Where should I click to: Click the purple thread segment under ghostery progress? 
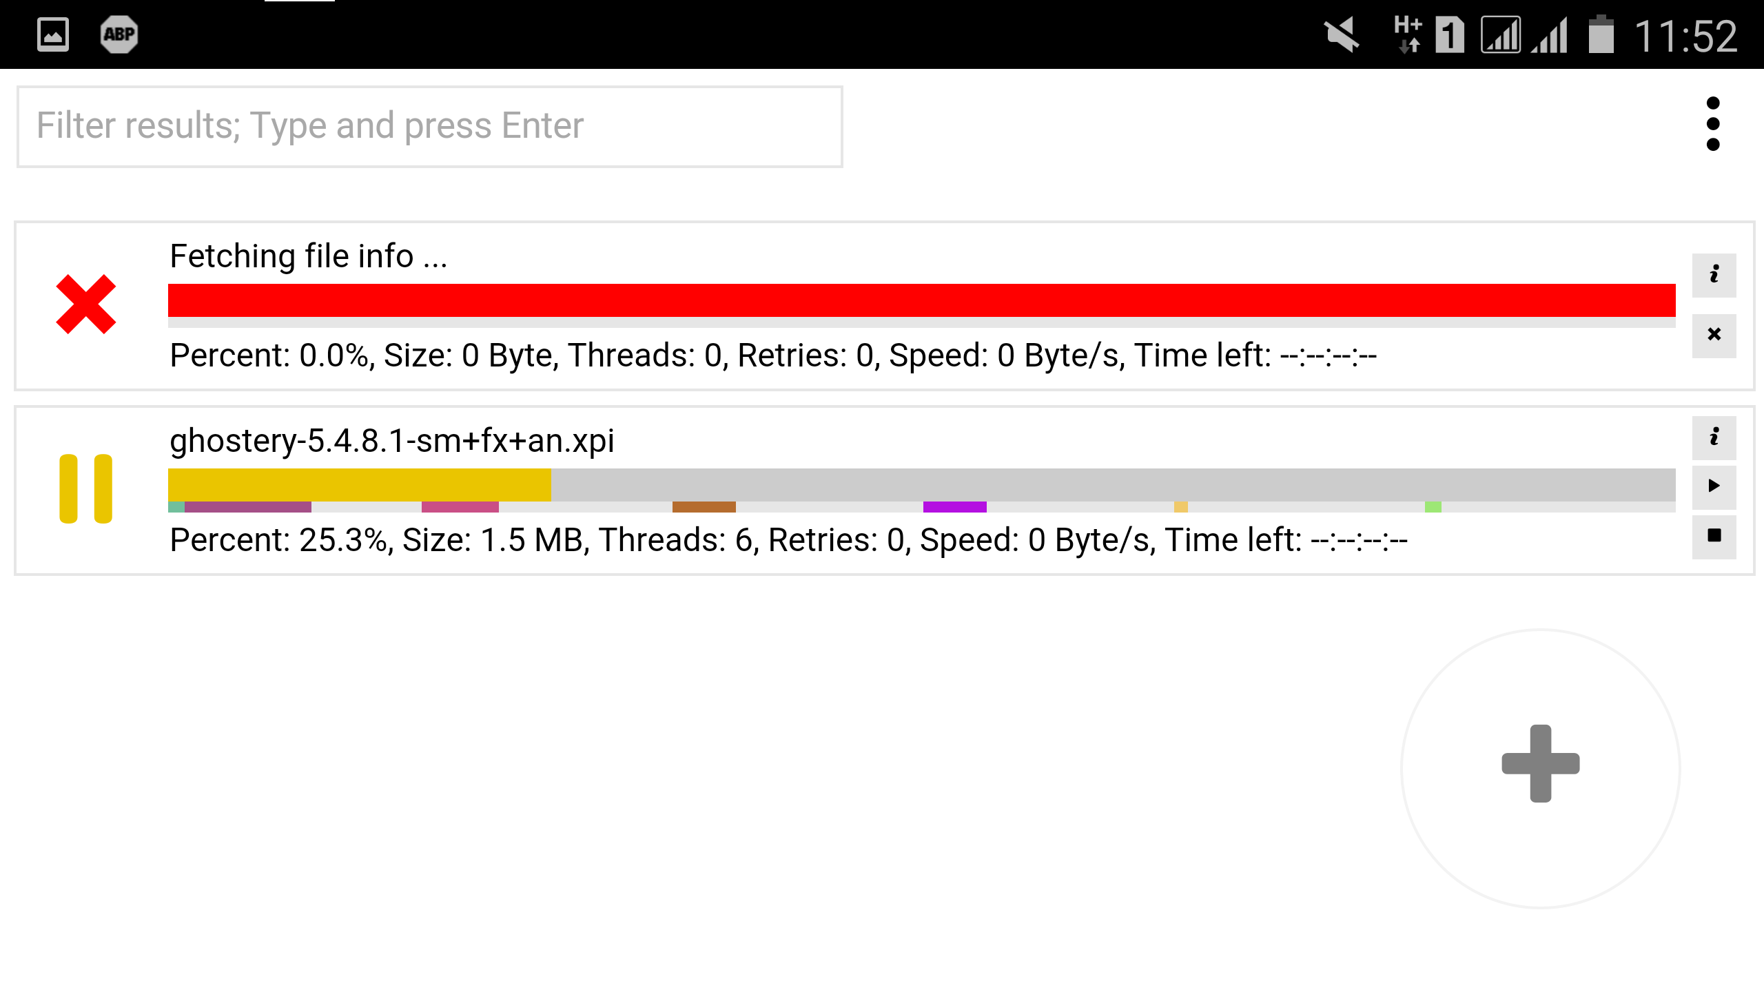coord(248,507)
